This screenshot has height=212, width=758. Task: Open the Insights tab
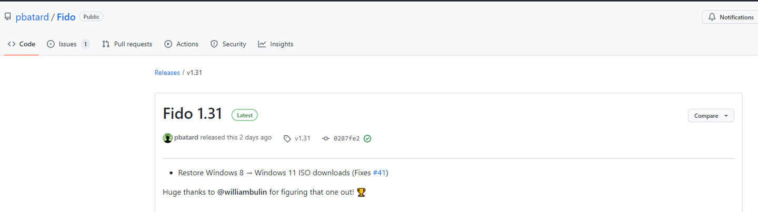tap(276, 44)
